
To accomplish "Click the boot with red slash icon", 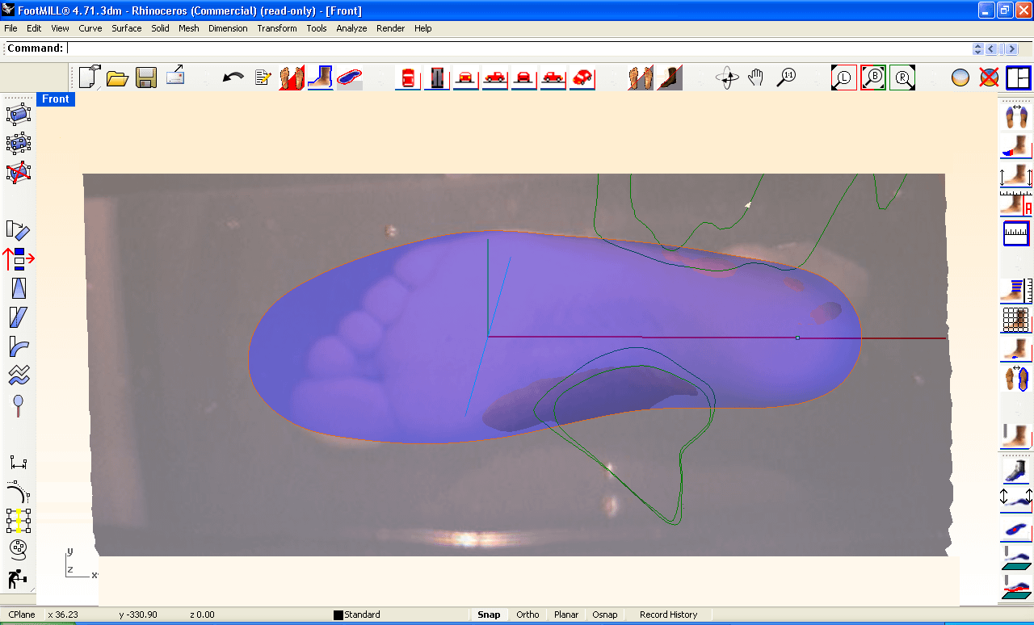I will point(669,78).
